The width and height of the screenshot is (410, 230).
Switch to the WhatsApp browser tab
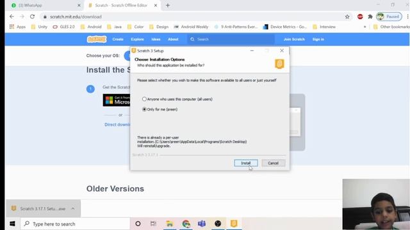44,5
